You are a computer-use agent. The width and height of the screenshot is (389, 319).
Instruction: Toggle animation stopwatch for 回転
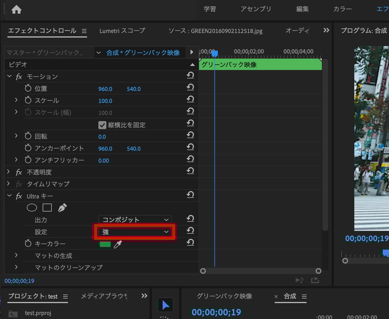pos(28,136)
